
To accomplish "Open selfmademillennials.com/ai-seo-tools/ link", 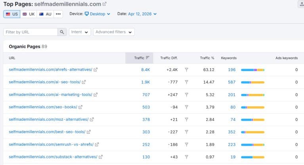I will [x=45, y=82].
